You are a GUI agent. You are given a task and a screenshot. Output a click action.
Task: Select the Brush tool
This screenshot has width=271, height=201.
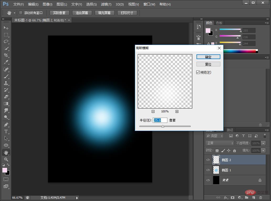pos(6,76)
